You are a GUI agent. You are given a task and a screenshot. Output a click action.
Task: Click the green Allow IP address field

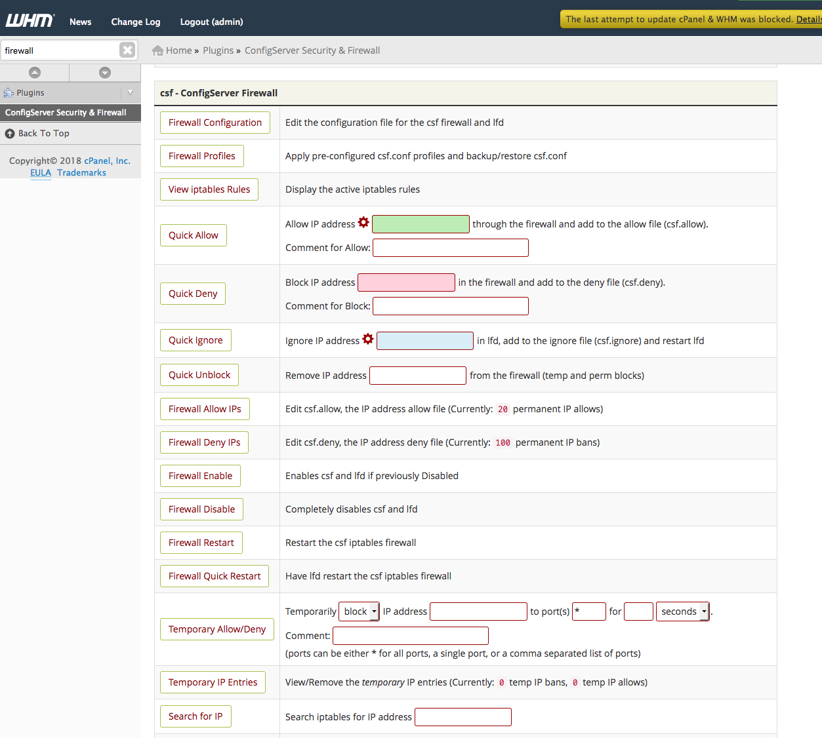click(x=421, y=224)
